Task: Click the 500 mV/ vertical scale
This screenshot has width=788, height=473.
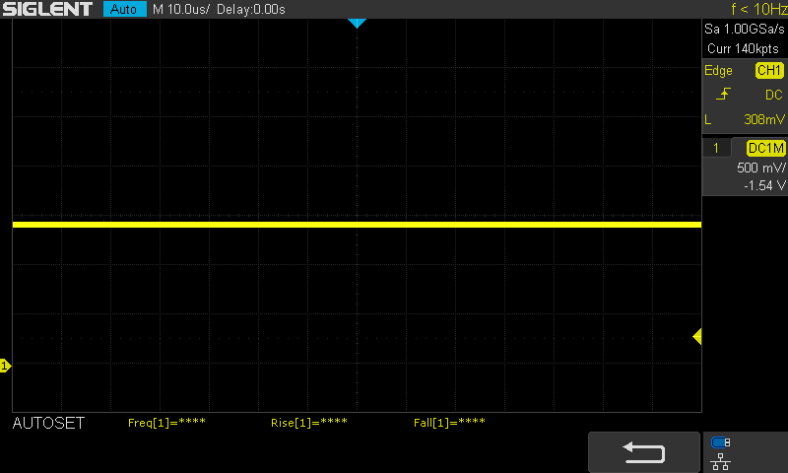Action: 760,168
